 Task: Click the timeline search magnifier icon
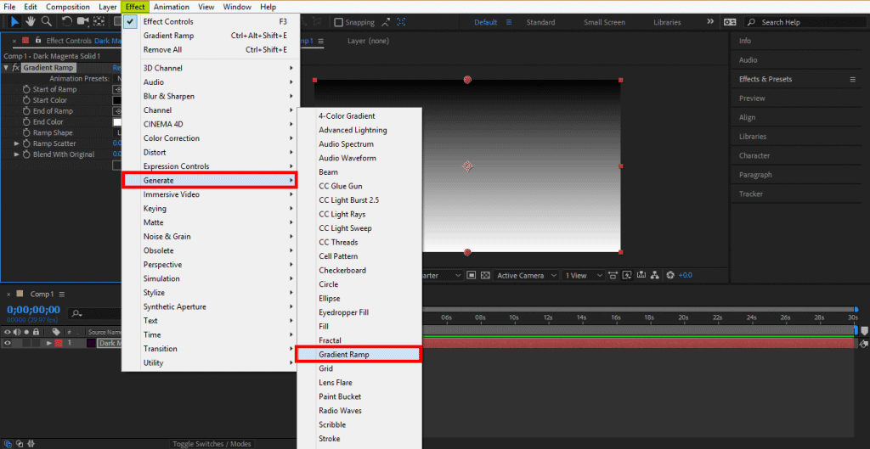[76, 314]
